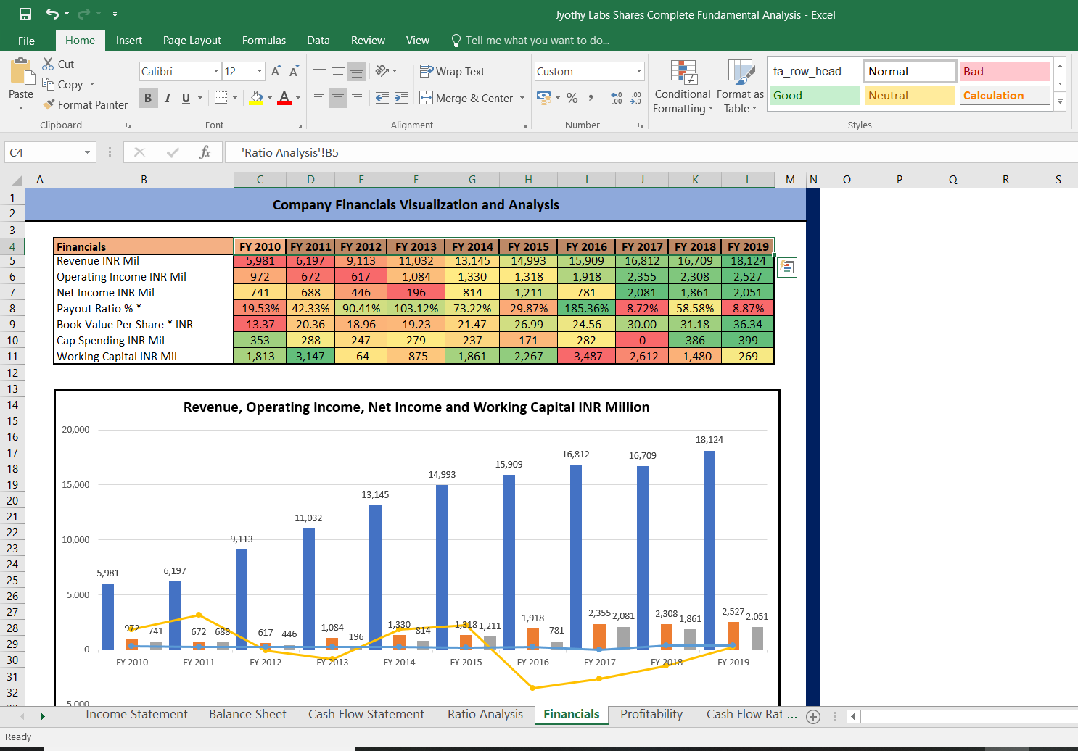The width and height of the screenshot is (1078, 751).
Task: Click the Quick Analysis icon beside the table
Action: pyautogui.click(x=787, y=267)
